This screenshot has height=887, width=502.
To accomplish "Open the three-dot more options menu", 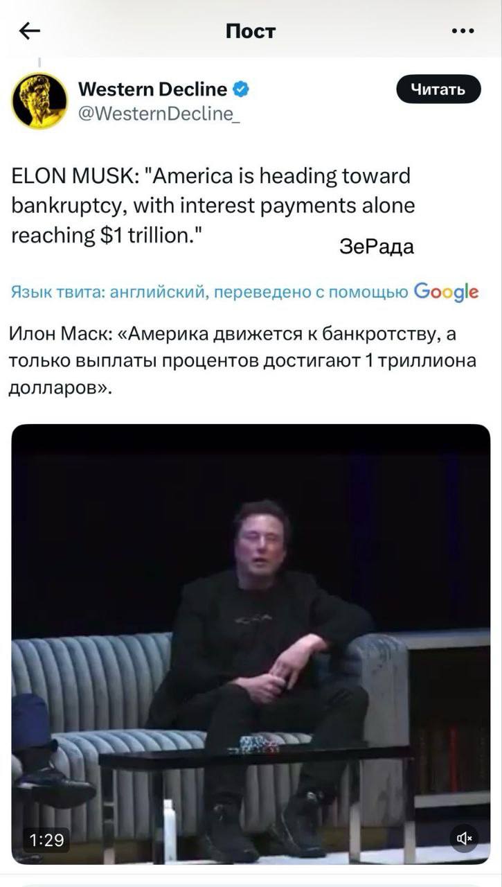I will coord(463,30).
